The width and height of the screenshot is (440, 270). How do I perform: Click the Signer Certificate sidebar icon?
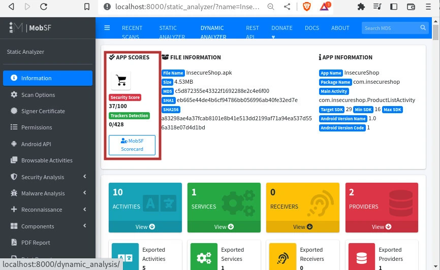[x=14, y=111]
